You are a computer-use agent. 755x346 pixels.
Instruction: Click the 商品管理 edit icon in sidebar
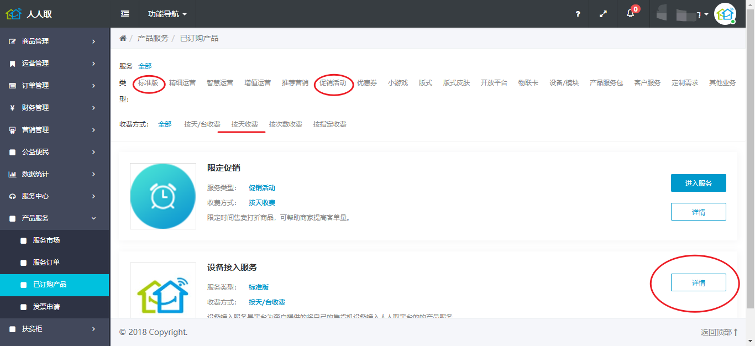click(12, 41)
